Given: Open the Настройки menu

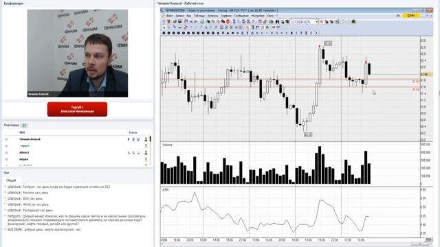Looking at the screenshot, I should click(x=258, y=16).
